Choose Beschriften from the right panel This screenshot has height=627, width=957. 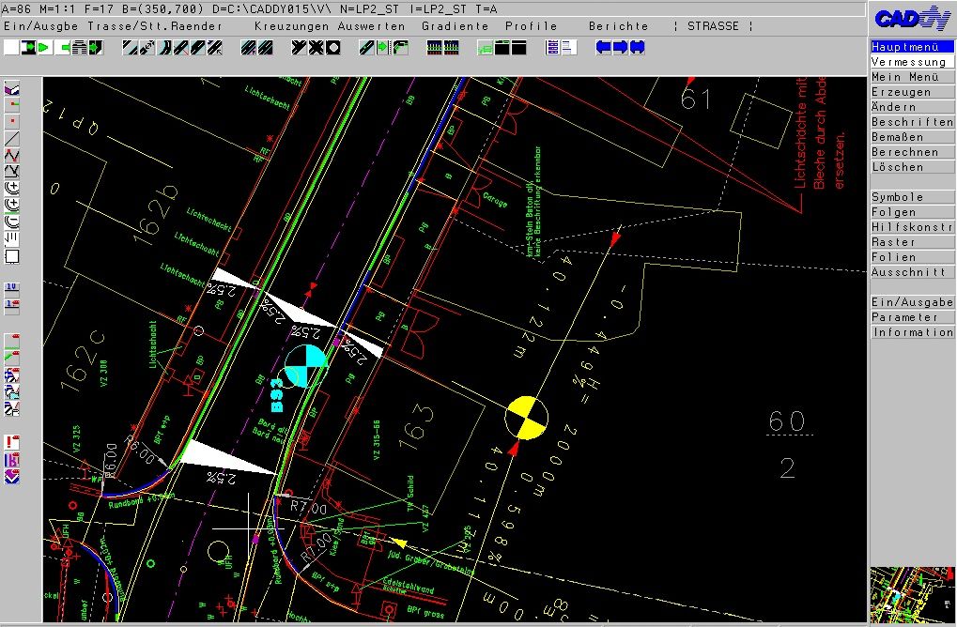(912, 122)
